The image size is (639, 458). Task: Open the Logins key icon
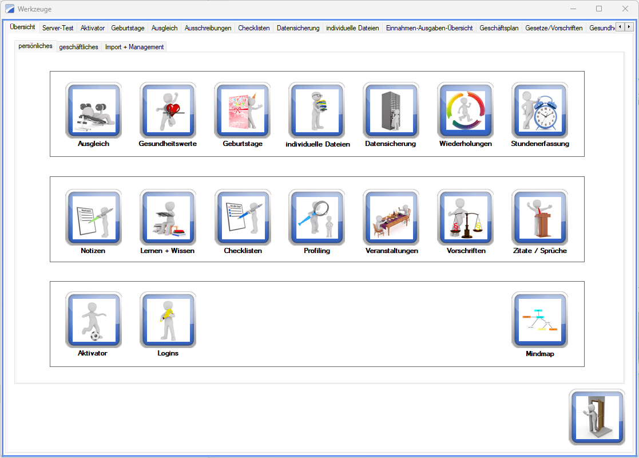pyautogui.click(x=168, y=320)
